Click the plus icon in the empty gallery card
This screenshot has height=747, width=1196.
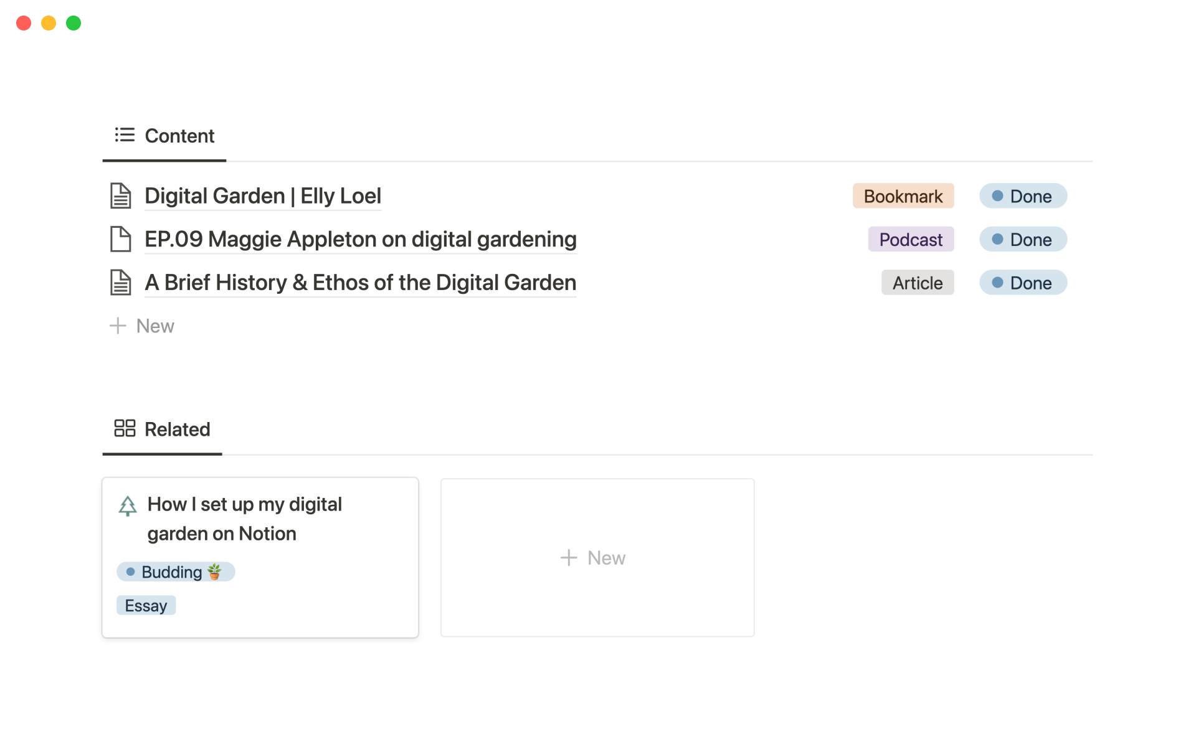pyautogui.click(x=569, y=558)
